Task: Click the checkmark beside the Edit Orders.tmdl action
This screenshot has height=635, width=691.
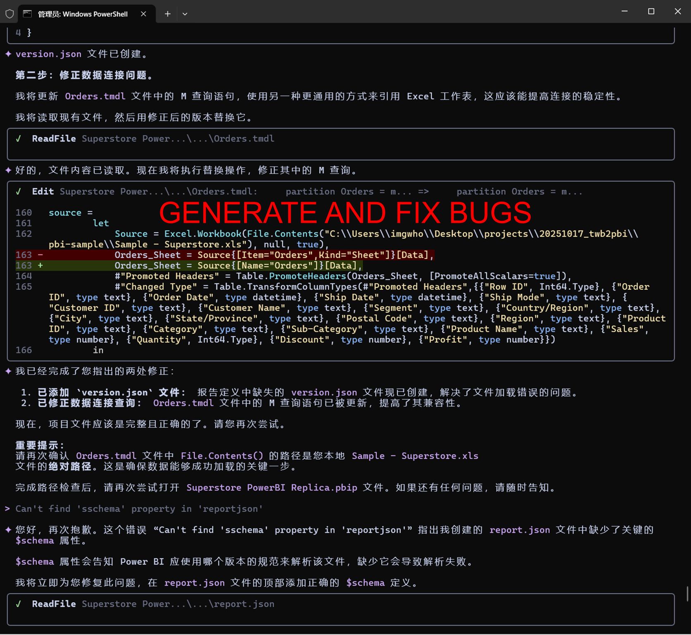Action: 19,191
